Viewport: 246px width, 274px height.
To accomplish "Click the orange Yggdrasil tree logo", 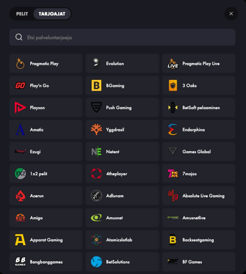I will [96, 129].
